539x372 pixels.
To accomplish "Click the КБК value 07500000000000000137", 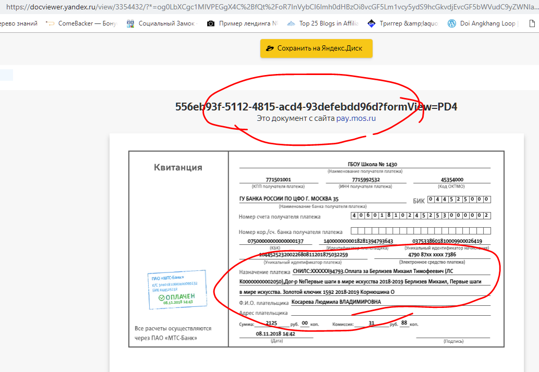I will pyautogui.click(x=276, y=241).
